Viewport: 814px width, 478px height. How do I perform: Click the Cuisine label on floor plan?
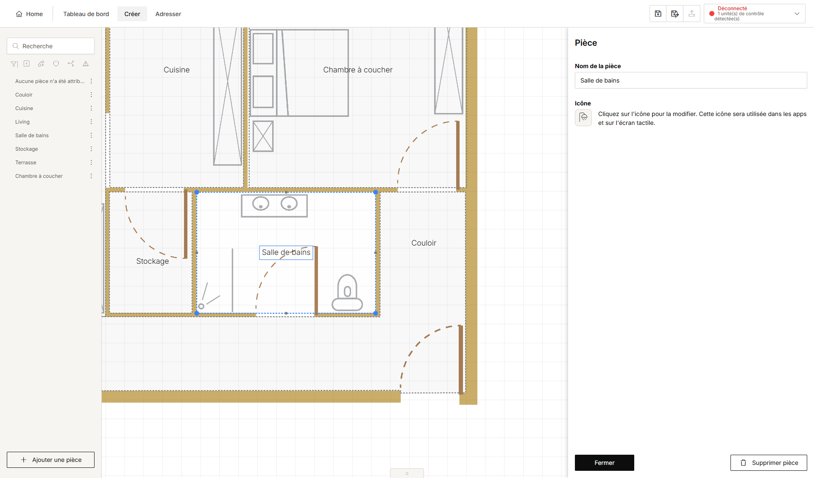pyautogui.click(x=177, y=70)
